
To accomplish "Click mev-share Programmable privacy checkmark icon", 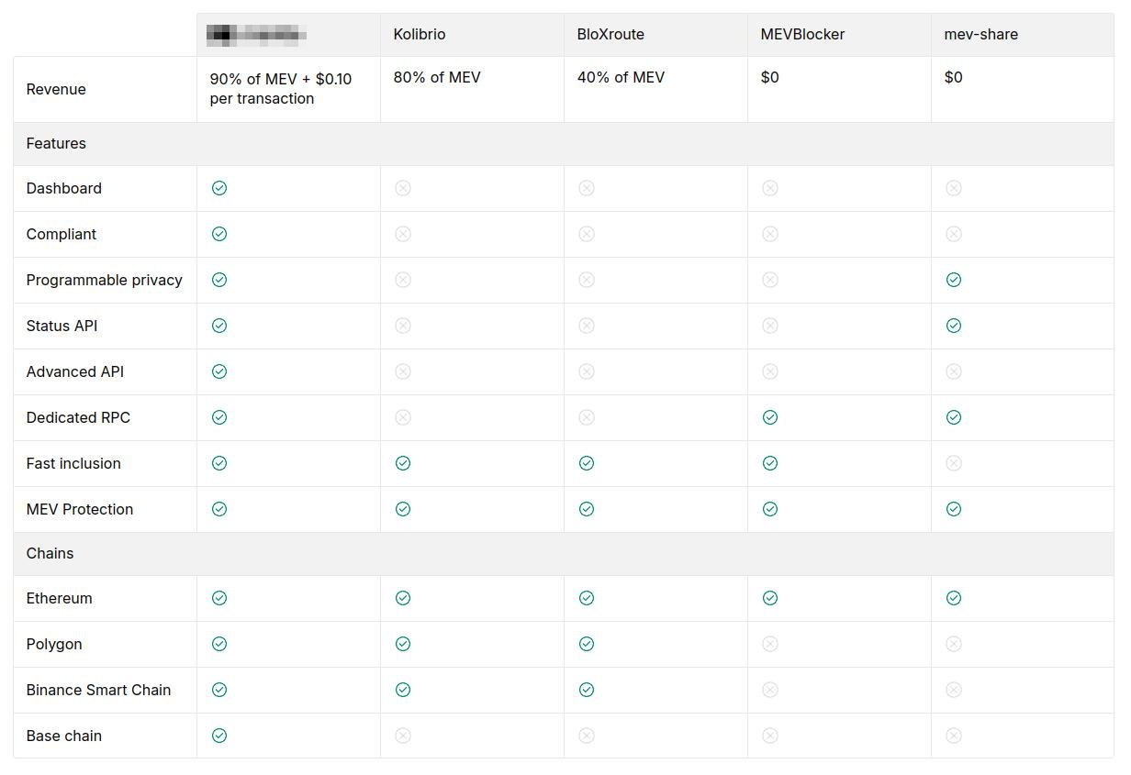I will pyautogui.click(x=953, y=280).
